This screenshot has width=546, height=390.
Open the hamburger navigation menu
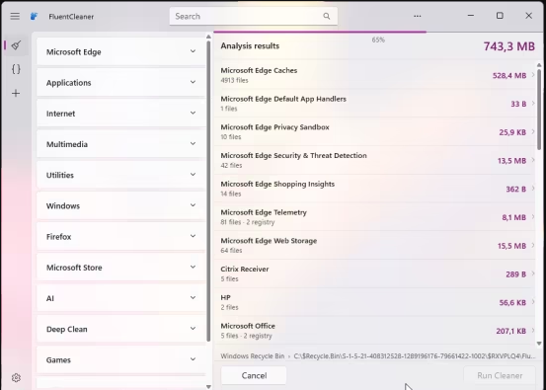click(15, 16)
